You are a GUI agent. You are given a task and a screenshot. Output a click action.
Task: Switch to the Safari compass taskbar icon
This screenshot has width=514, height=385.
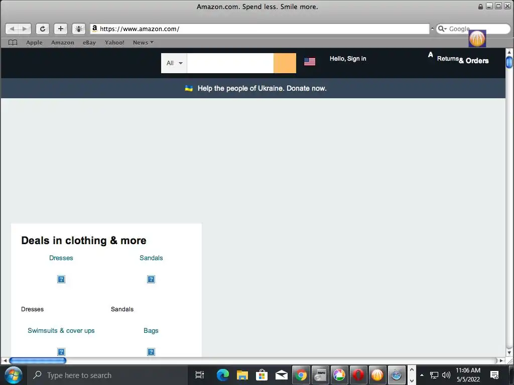(397, 375)
